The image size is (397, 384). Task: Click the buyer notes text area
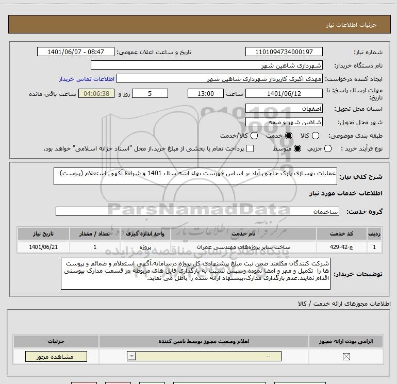pyautogui.click(x=195, y=274)
